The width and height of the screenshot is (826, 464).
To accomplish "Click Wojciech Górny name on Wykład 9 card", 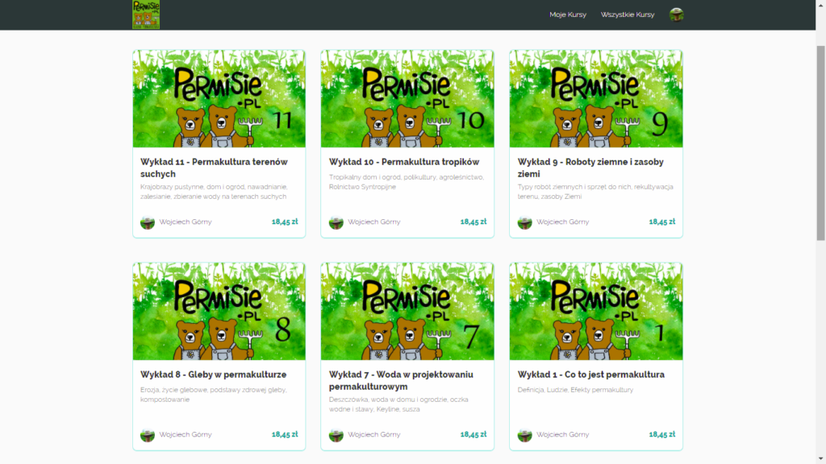I will click(x=562, y=222).
